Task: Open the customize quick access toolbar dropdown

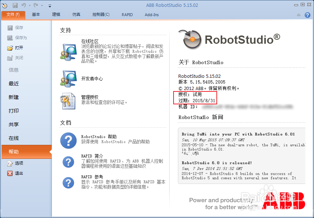Action: point(50,6)
